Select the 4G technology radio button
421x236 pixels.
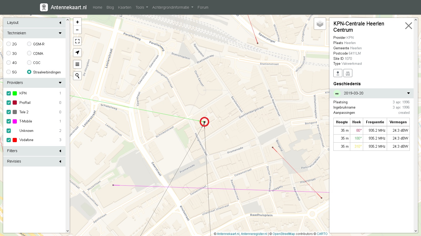click(x=9, y=63)
